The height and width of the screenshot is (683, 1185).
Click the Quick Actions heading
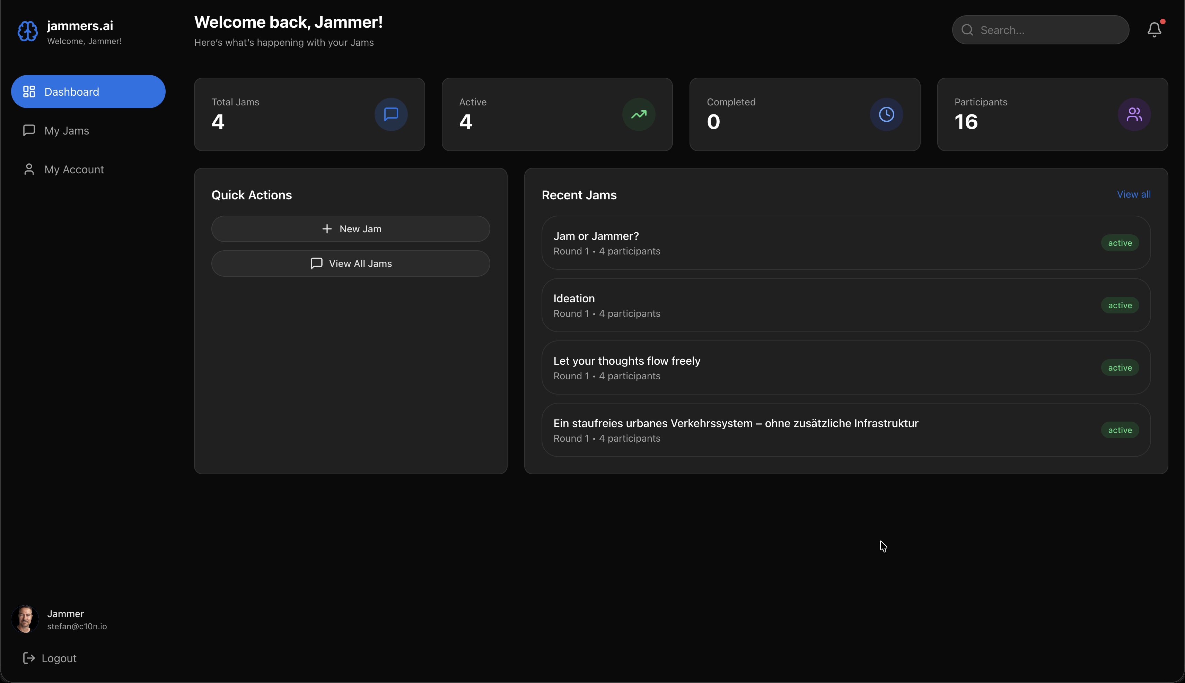251,195
